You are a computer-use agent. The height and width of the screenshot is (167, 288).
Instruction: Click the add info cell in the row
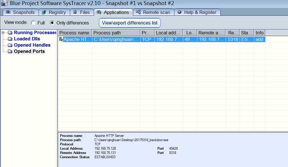(260, 39)
